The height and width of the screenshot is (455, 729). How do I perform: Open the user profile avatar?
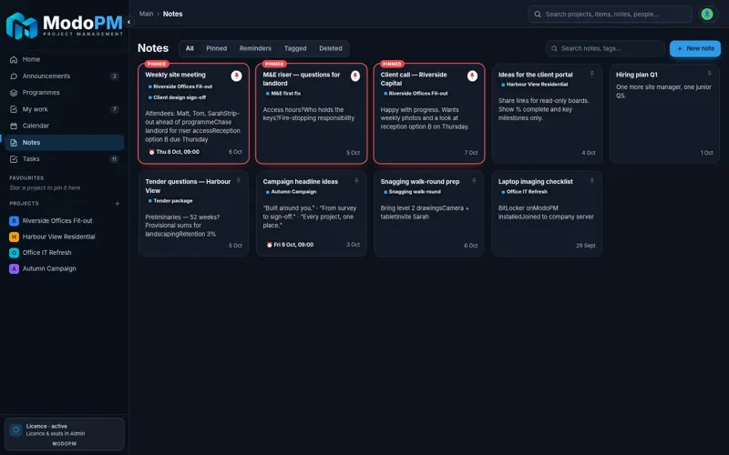(707, 15)
